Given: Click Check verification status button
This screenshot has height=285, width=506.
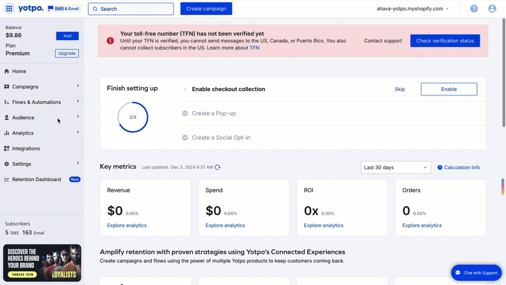Looking at the screenshot, I should coord(445,41).
